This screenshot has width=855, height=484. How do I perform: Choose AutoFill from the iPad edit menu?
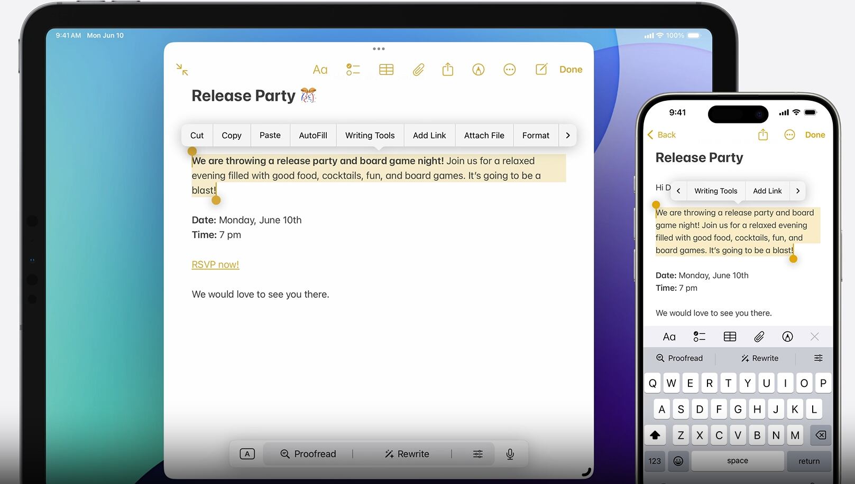coord(313,136)
